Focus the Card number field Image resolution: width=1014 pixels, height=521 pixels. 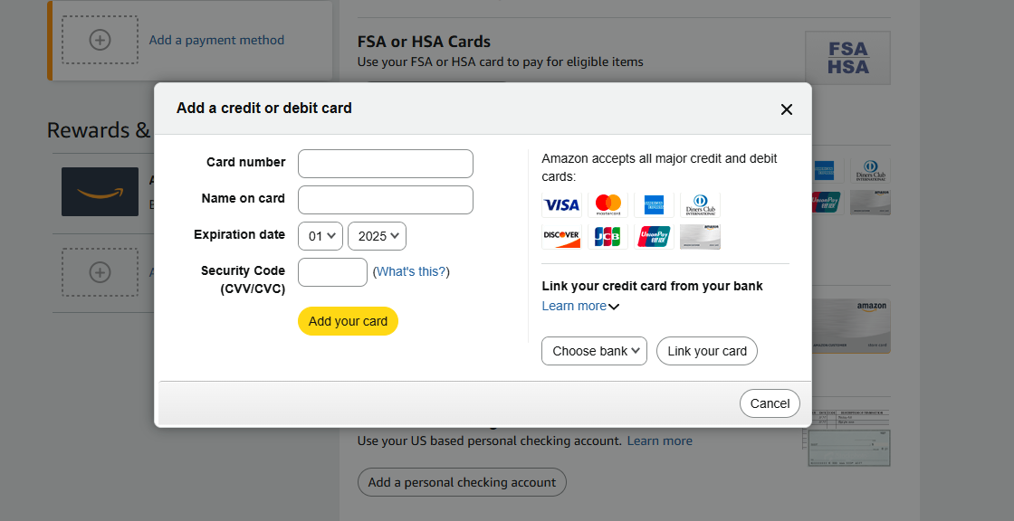coord(386,164)
